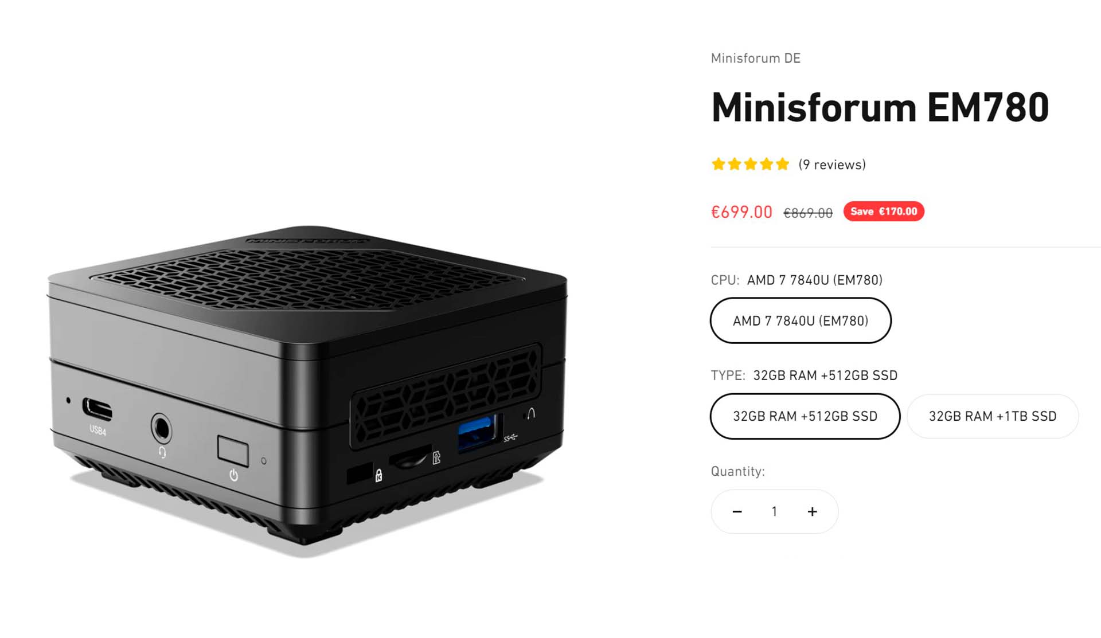Click the minus quantity icon
Screen dimensions: 1101x638
(737, 511)
